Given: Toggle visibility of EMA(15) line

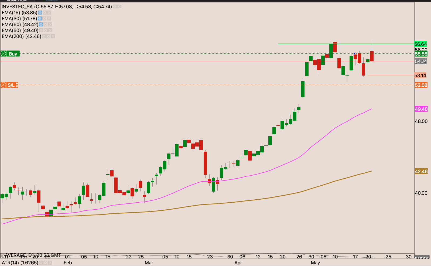Looking at the screenshot, I should (x=40, y=13).
